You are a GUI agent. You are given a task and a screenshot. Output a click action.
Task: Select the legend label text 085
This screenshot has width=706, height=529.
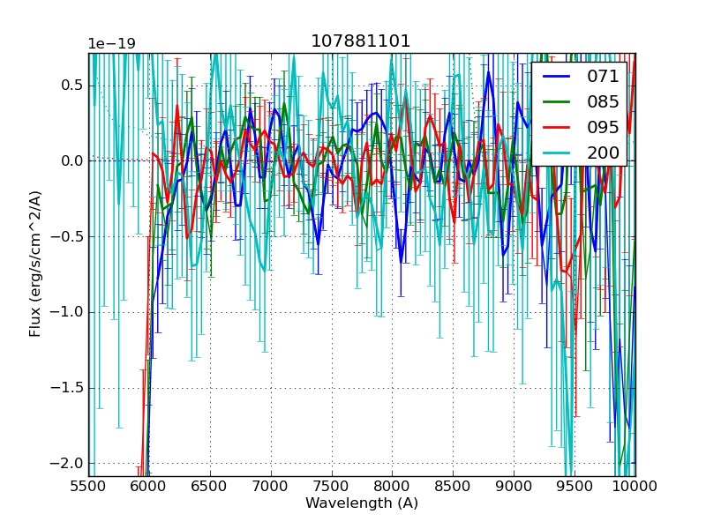(603, 102)
